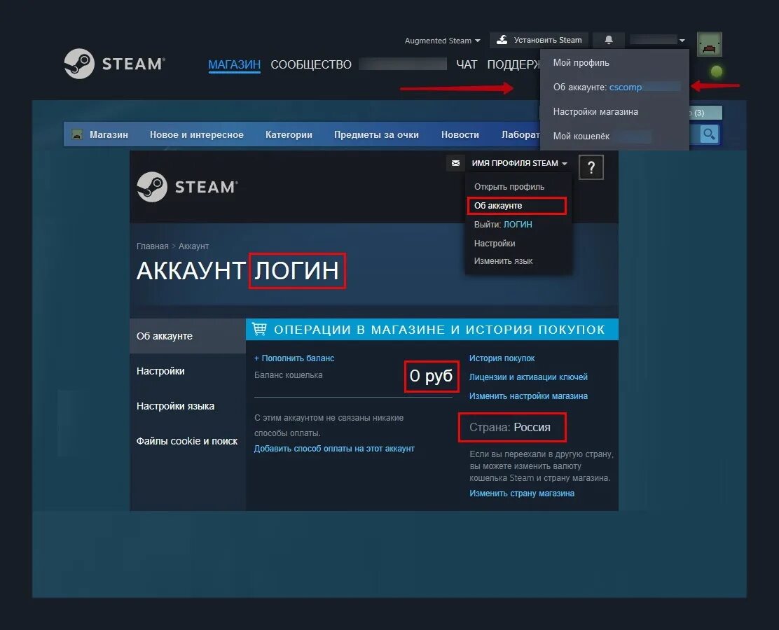
Task: Select Открыть профиль in inner profile menu
Action: click(509, 187)
